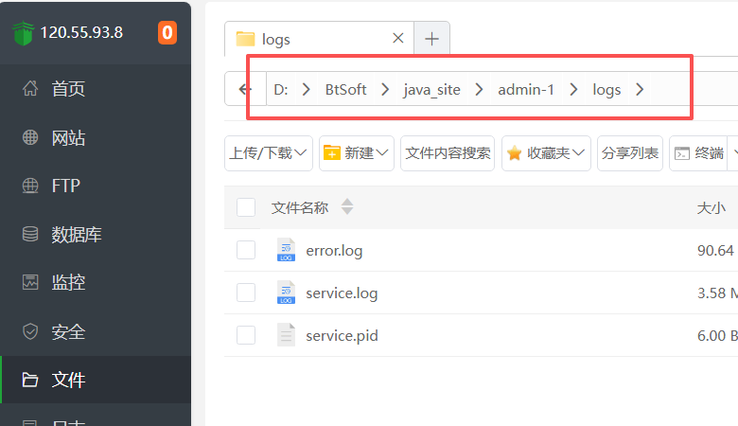Open the 新建 new item dropdown
The width and height of the screenshot is (738, 426).
357,153
